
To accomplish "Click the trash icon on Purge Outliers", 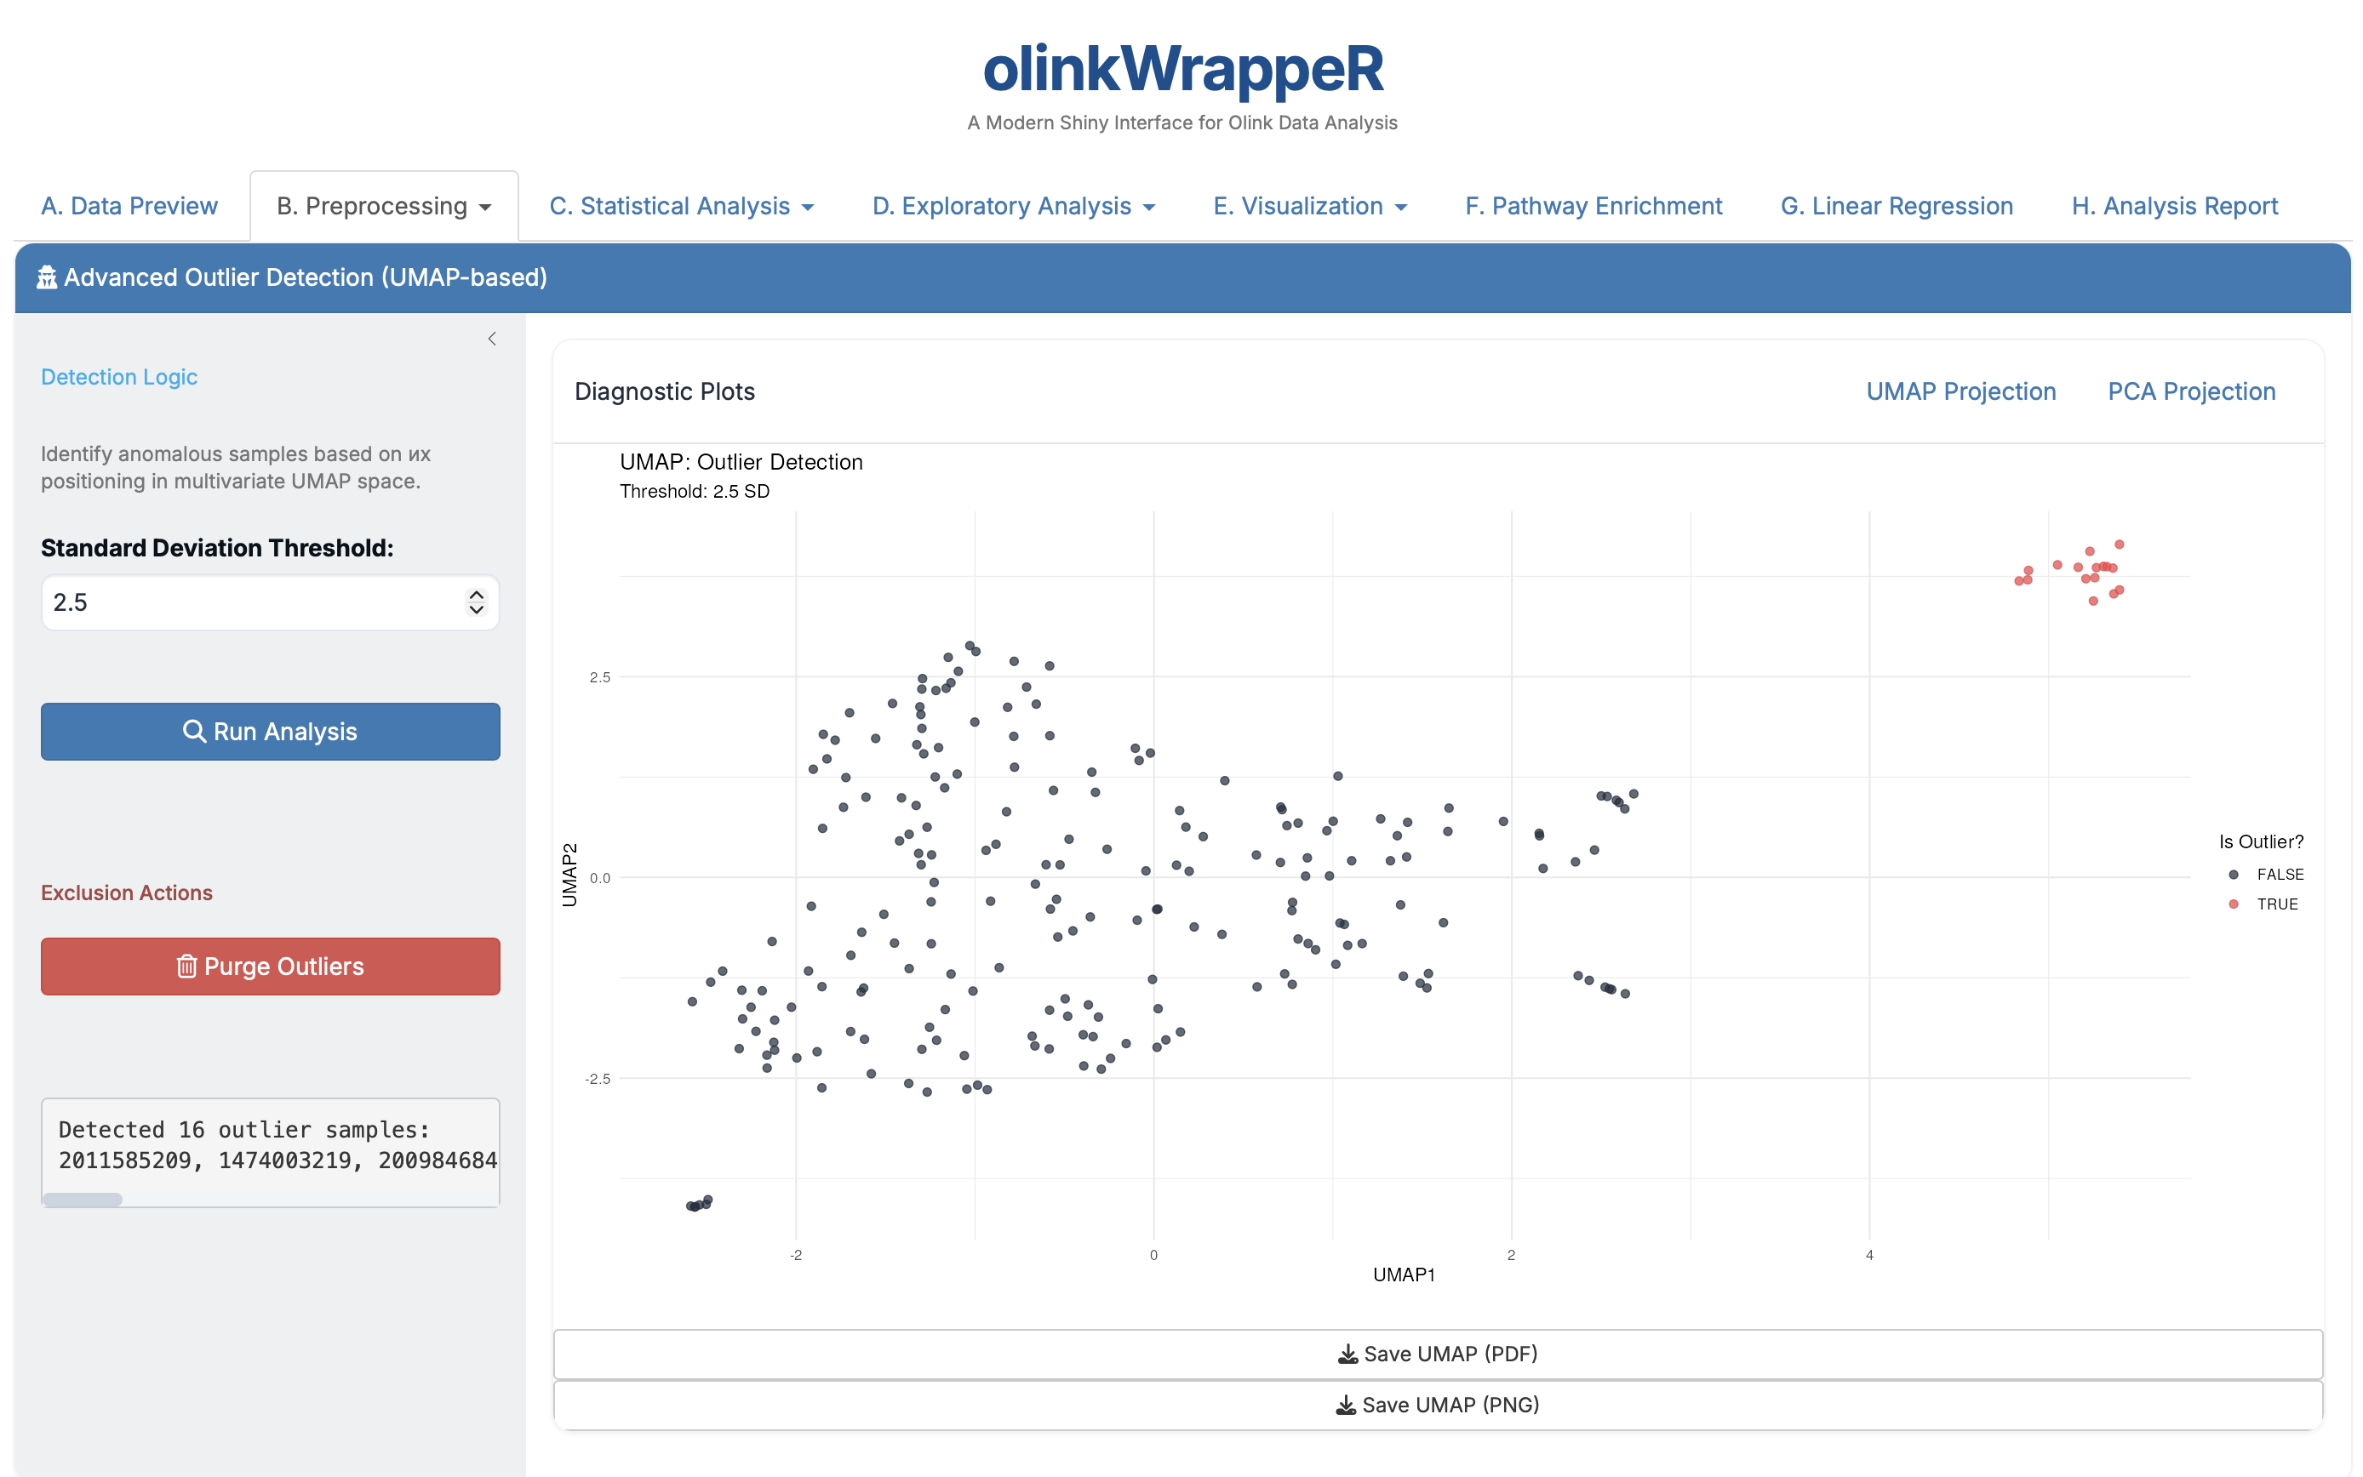I will 186,967.
